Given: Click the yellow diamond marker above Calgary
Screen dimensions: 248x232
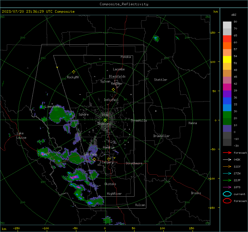Looking at the screenshot, I should tap(109, 159).
